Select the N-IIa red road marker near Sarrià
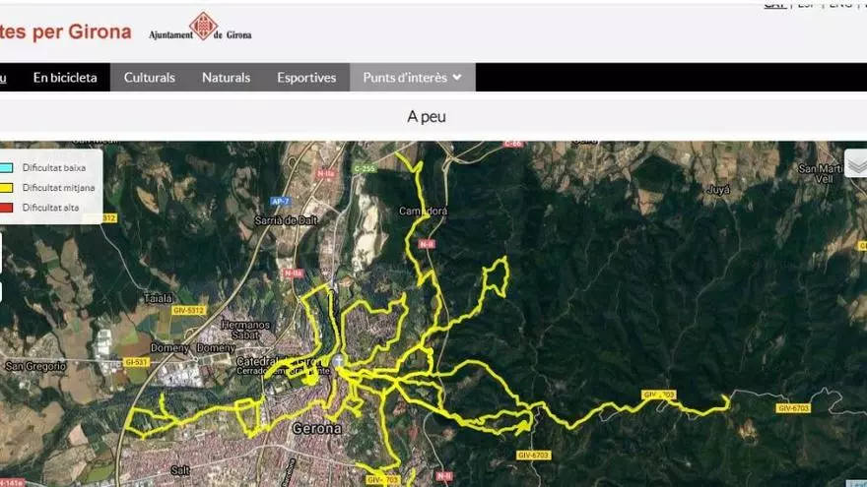 [326, 173]
